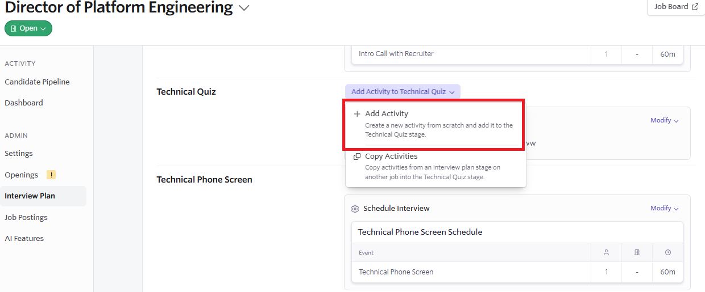Toggle the Add Activity to Technical Quiz dropdown
This screenshot has width=705, height=292.
click(403, 91)
